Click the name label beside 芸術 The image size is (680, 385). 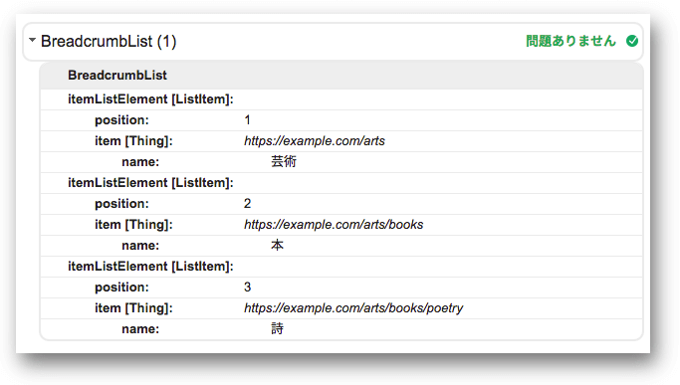pyautogui.click(x=140, y=162)
